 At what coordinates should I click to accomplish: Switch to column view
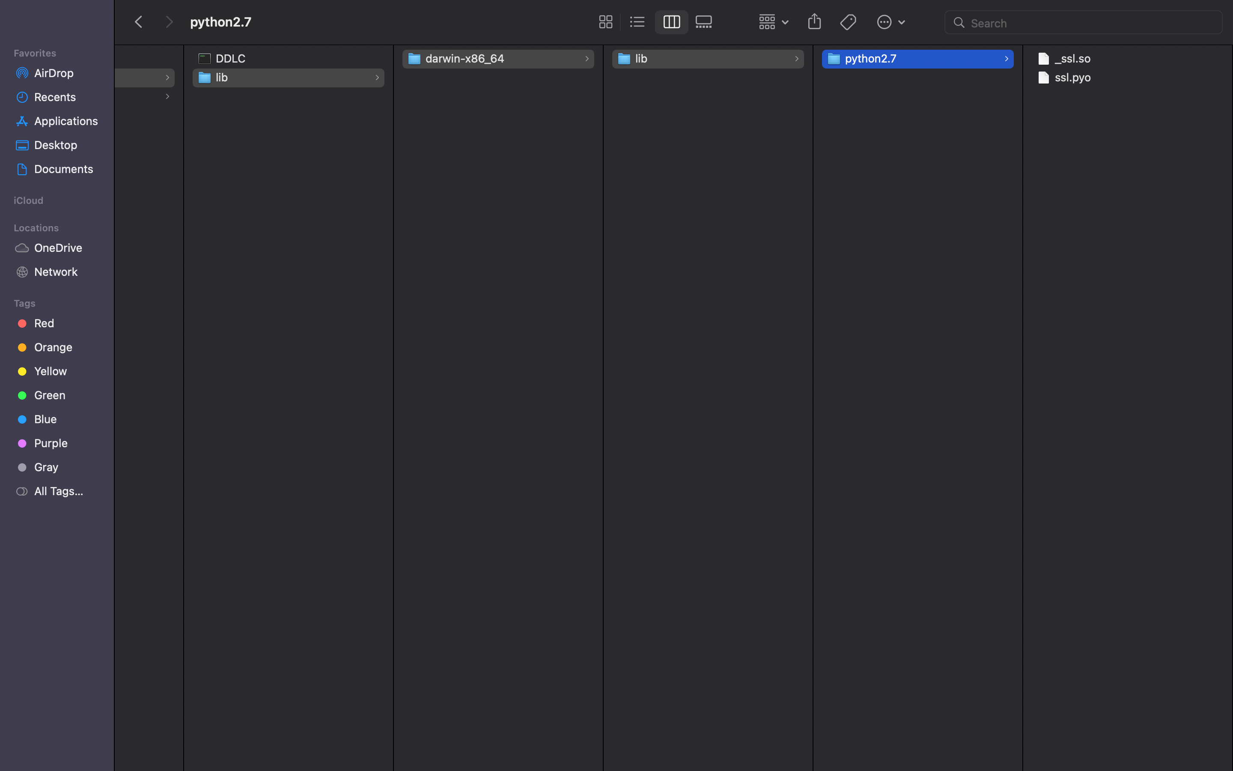671,22
